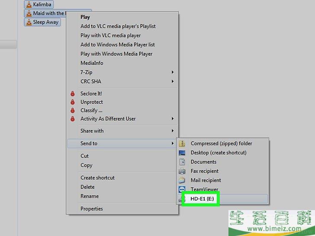Click the red Seclore It! lock icon
The image size is (315, 236).
coord(72,94)
